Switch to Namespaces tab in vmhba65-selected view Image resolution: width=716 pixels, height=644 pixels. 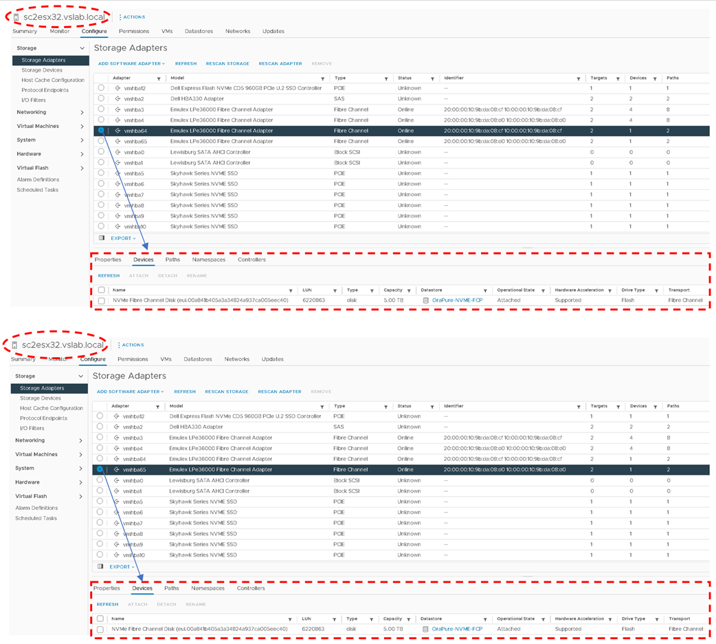[208, 588]
